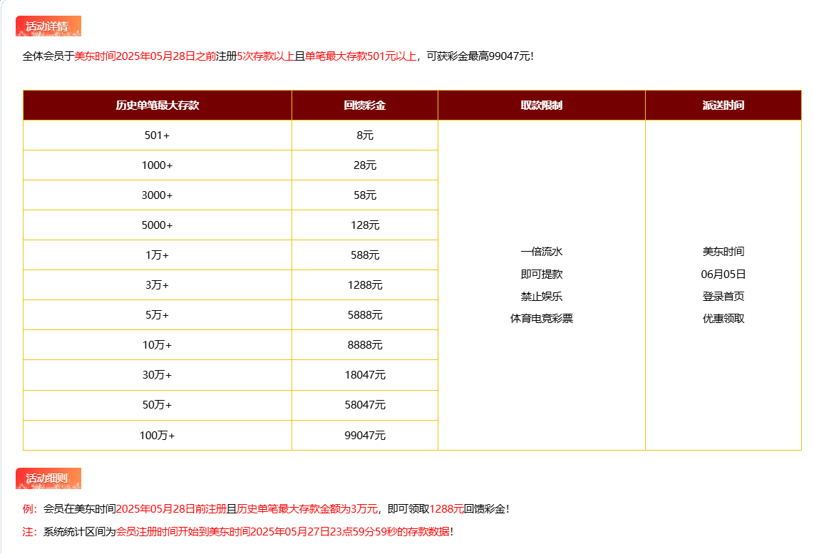Select the 历史单笔最大存款 column header
The height and width of the screenshot is (554, 814).
pos(157,106)
